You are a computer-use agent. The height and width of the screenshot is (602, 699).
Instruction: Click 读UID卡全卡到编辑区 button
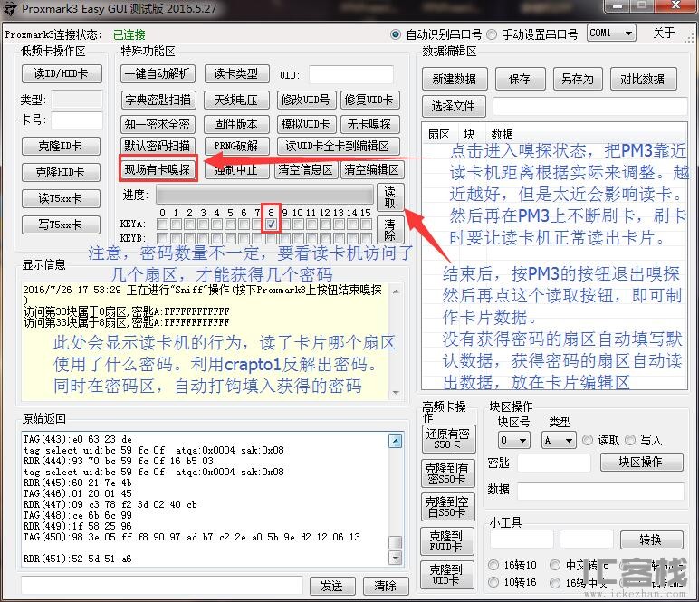(339, 146)
